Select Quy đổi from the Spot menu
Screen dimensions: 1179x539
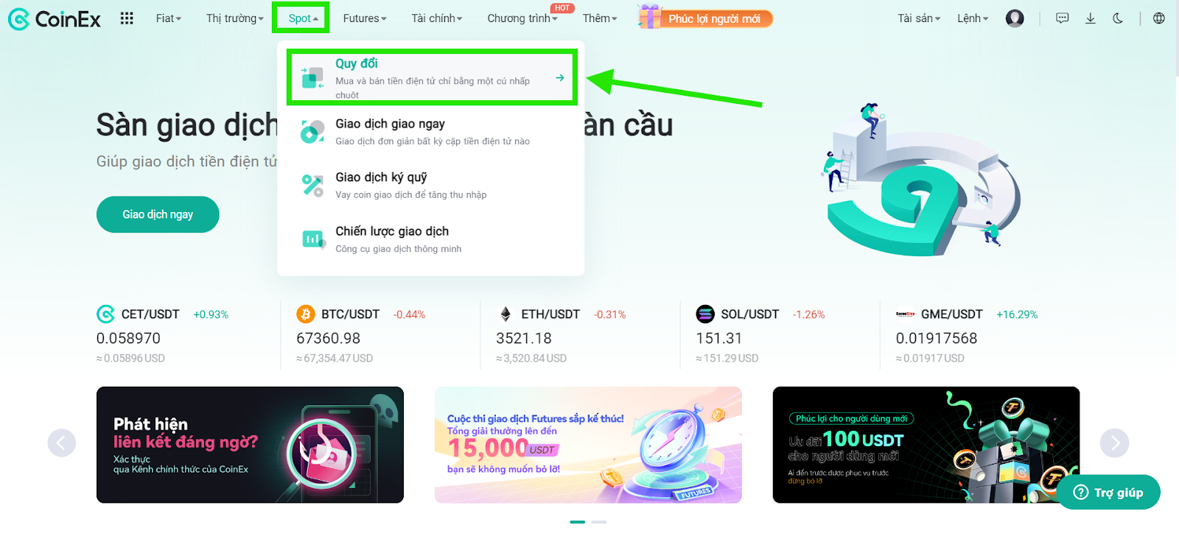click(x=431, y=77)
